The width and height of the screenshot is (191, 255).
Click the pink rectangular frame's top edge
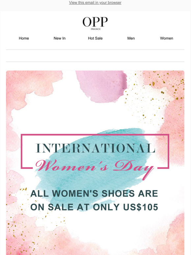(95, 135)
